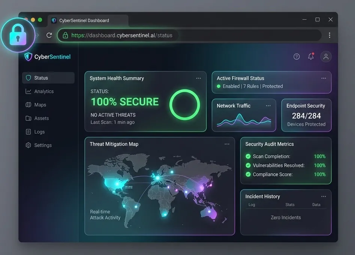Open Incident History options menu

point(324,196)
